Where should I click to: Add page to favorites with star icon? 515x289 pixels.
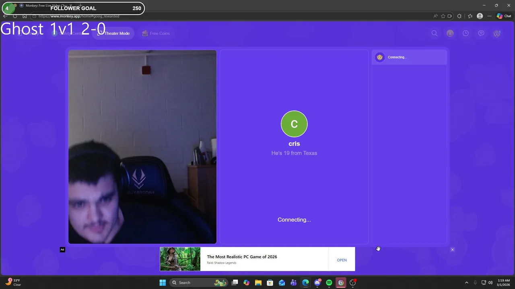coord(443,16)
